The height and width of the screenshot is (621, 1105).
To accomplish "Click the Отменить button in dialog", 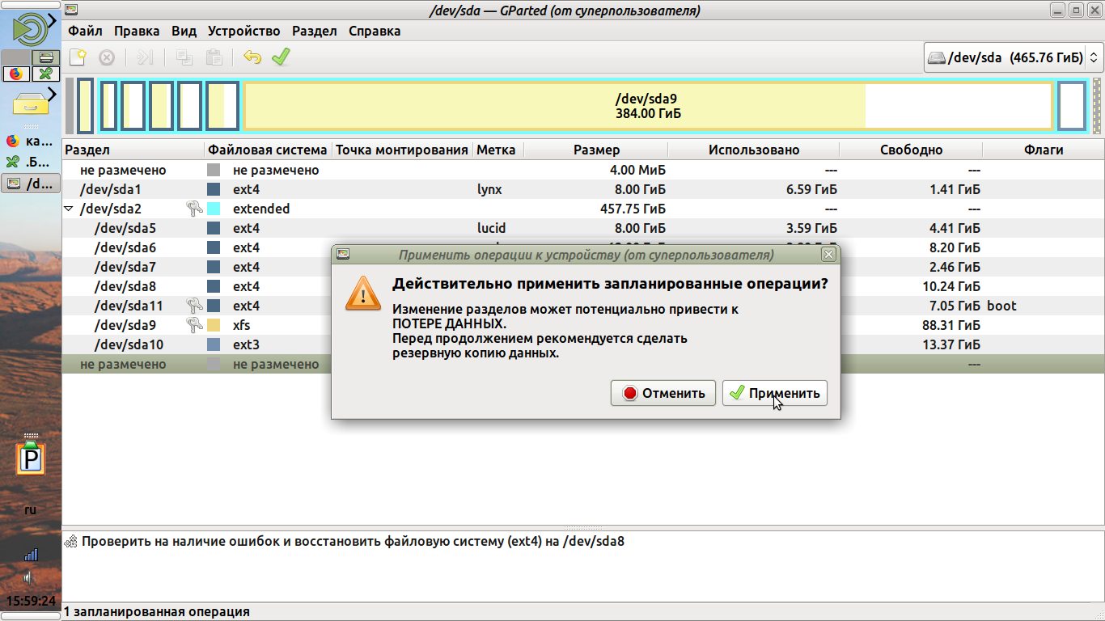I will tap(663, 393).
